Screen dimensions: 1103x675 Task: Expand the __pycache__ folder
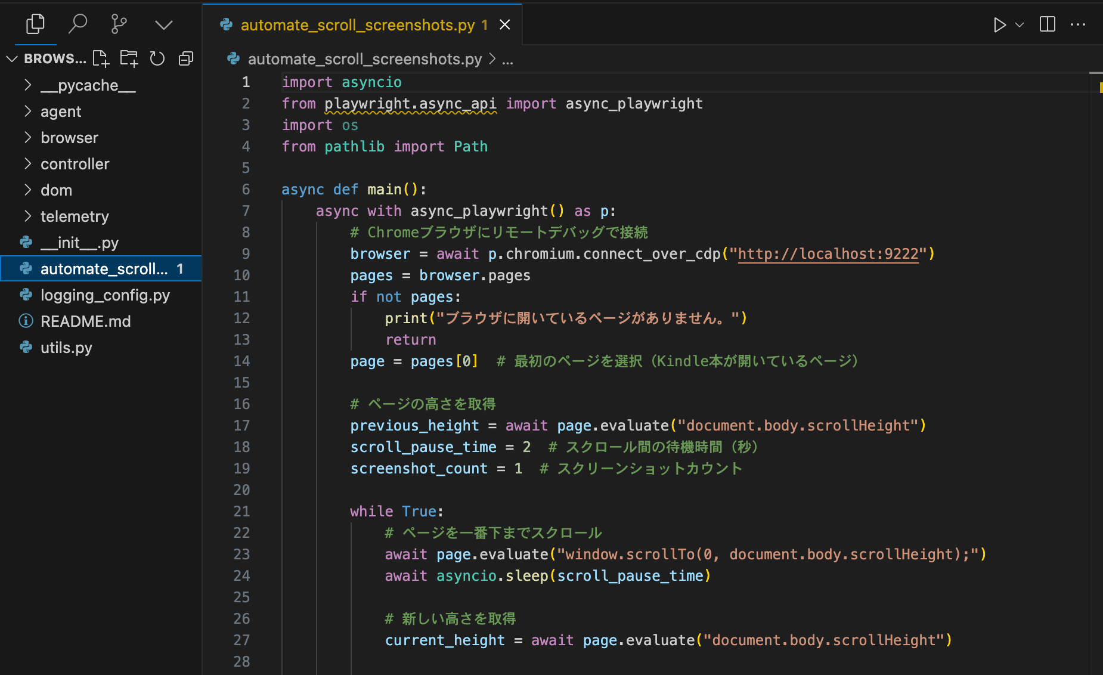(88, 85)
